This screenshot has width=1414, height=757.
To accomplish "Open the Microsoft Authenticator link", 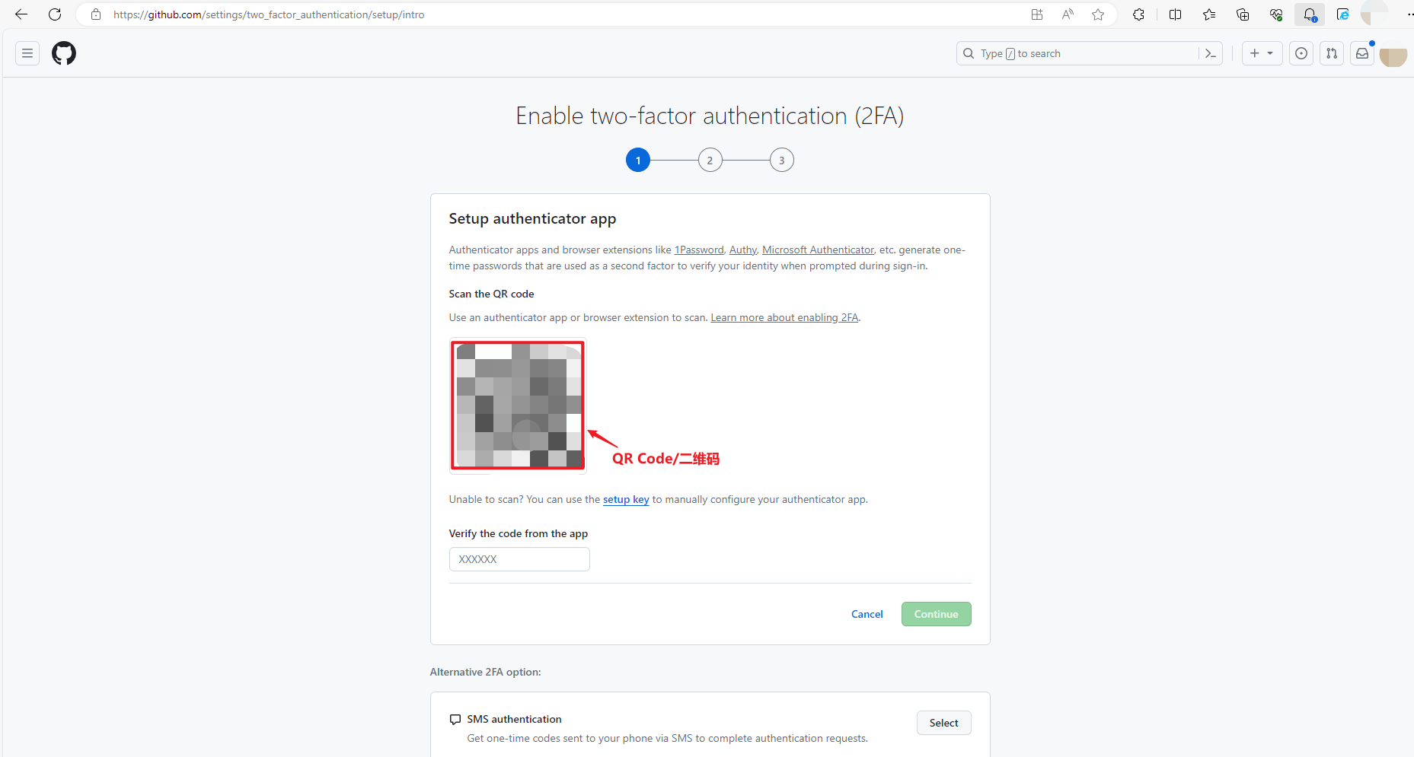I will click(818, 250).
